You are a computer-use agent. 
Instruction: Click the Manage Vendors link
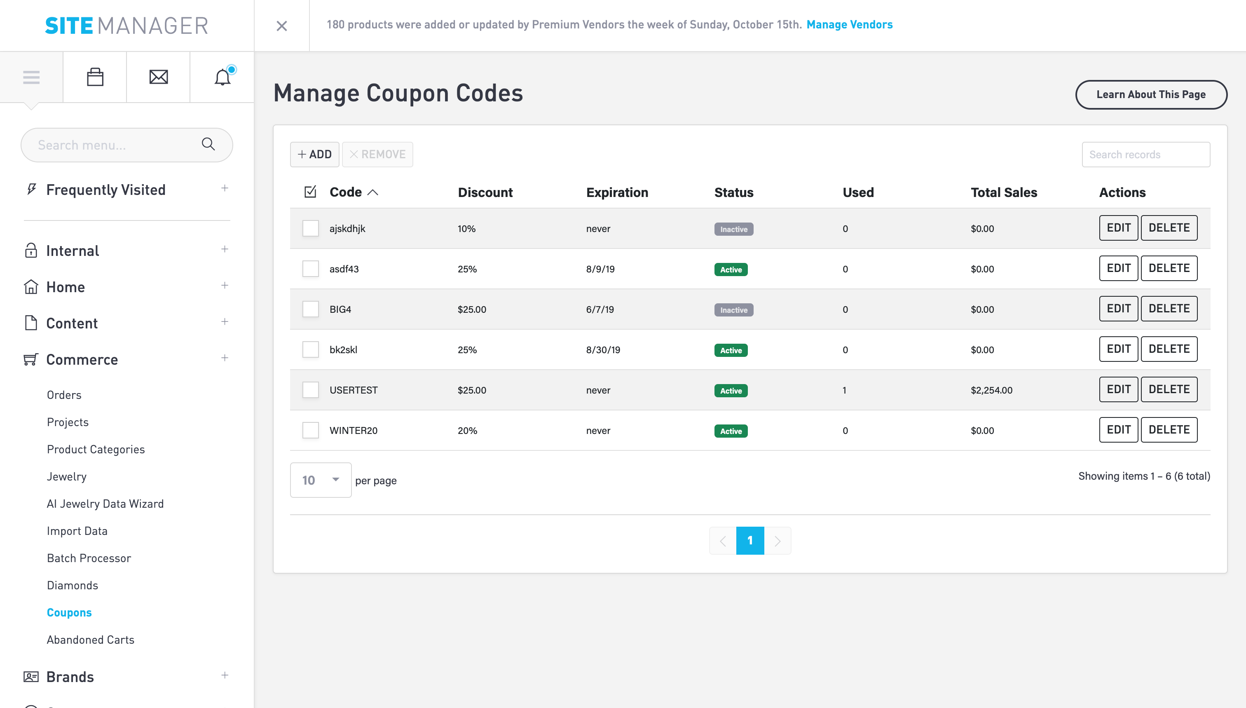(x=849, y=25)
